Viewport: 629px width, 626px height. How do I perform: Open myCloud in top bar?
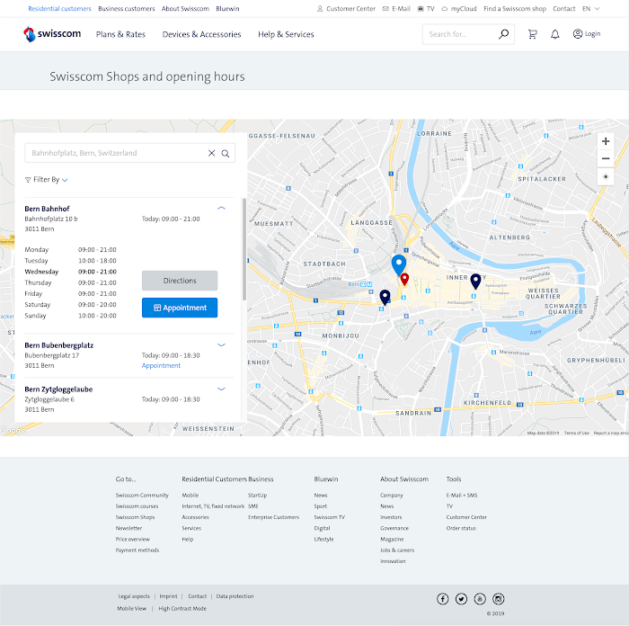point(459,8)
